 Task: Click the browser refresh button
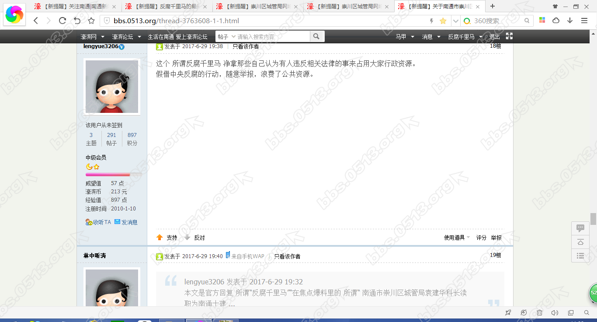coord(62,21)
